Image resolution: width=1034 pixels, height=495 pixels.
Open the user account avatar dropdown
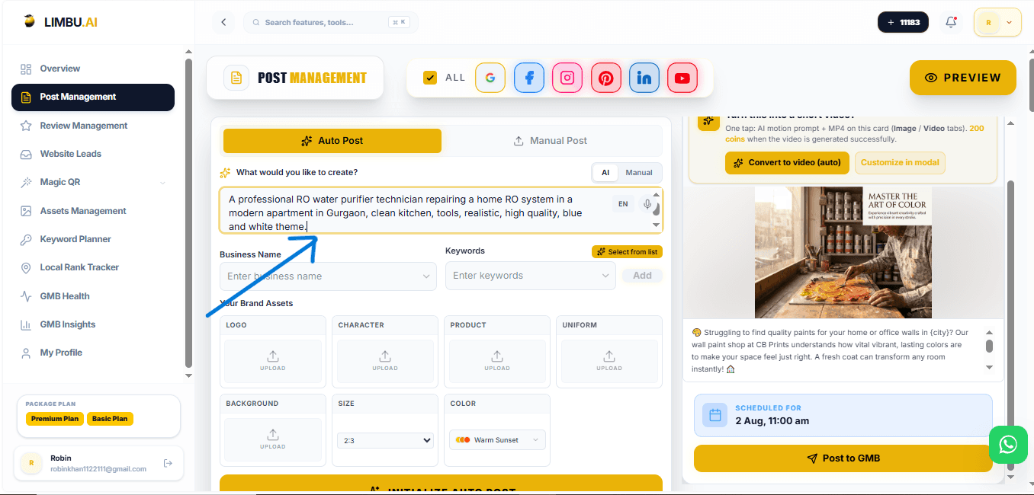click(997, 22)
